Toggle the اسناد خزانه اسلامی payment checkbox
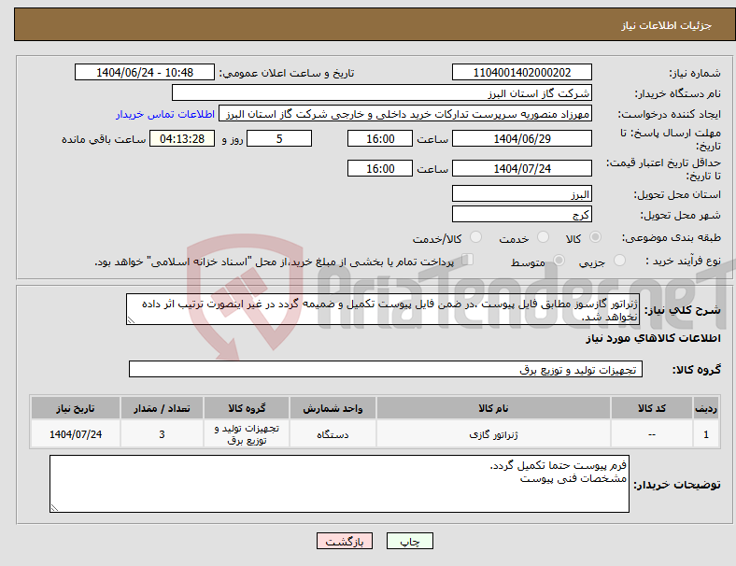The image size is (736, 566). [x=468, y=260]
